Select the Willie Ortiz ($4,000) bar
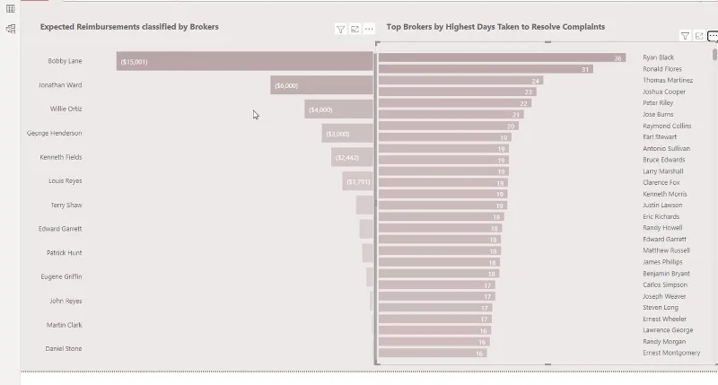718x385 pixels. click(339, 109)
